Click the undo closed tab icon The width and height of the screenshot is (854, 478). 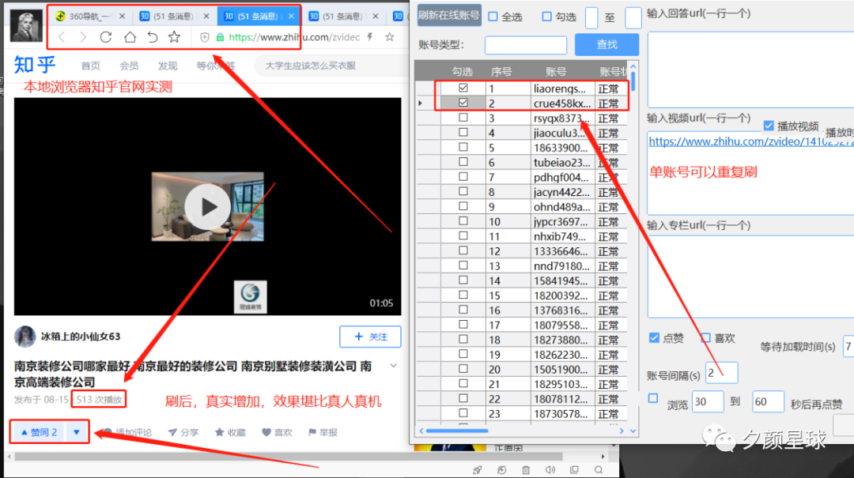(153, 37)
